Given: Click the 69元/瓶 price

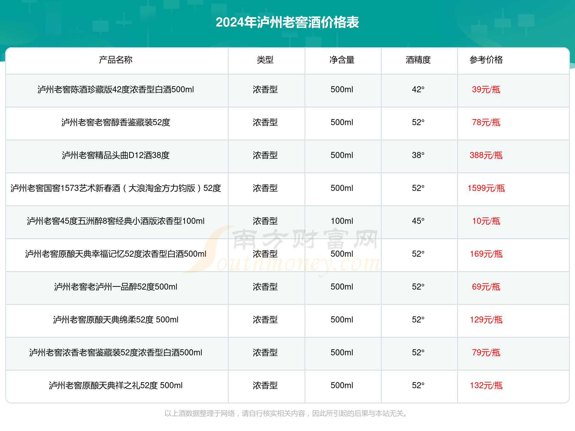Looking at the screenshot, I should tap(486, 287).
